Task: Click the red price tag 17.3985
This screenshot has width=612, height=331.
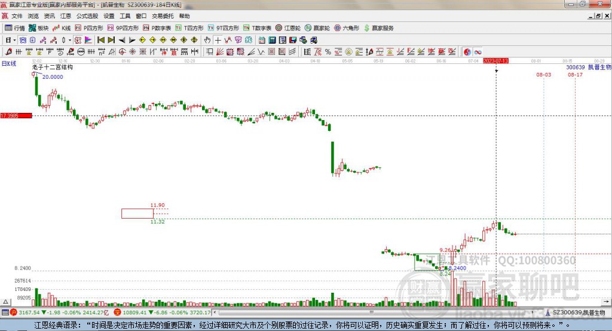Action: (16, 115)
